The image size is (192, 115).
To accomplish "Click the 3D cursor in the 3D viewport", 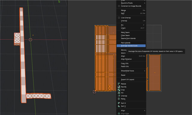I will click(31, 40).
